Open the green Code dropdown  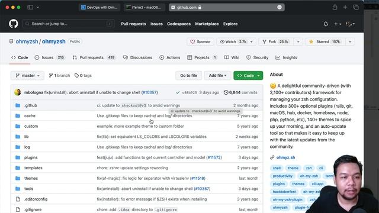tap(248, 76)
